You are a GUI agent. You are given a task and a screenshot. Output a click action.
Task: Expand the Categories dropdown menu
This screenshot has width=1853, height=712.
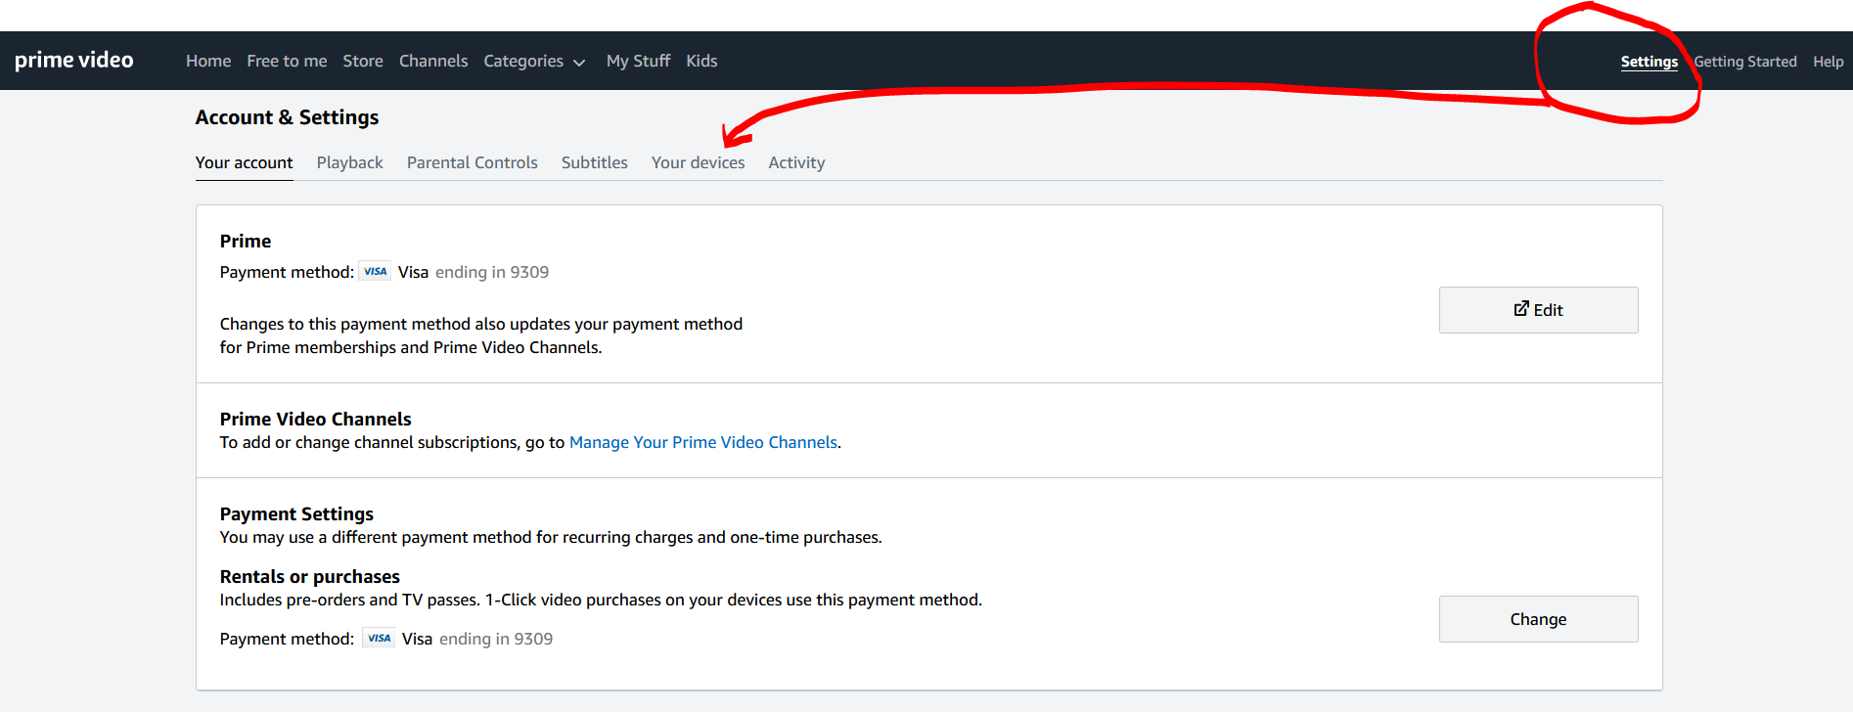pos(534,62)
